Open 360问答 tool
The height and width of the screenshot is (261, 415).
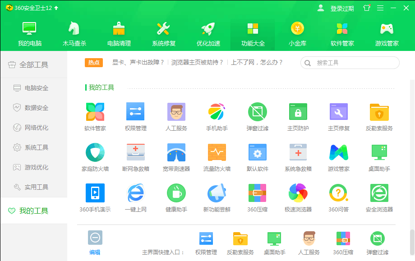[x=339, y=193]
